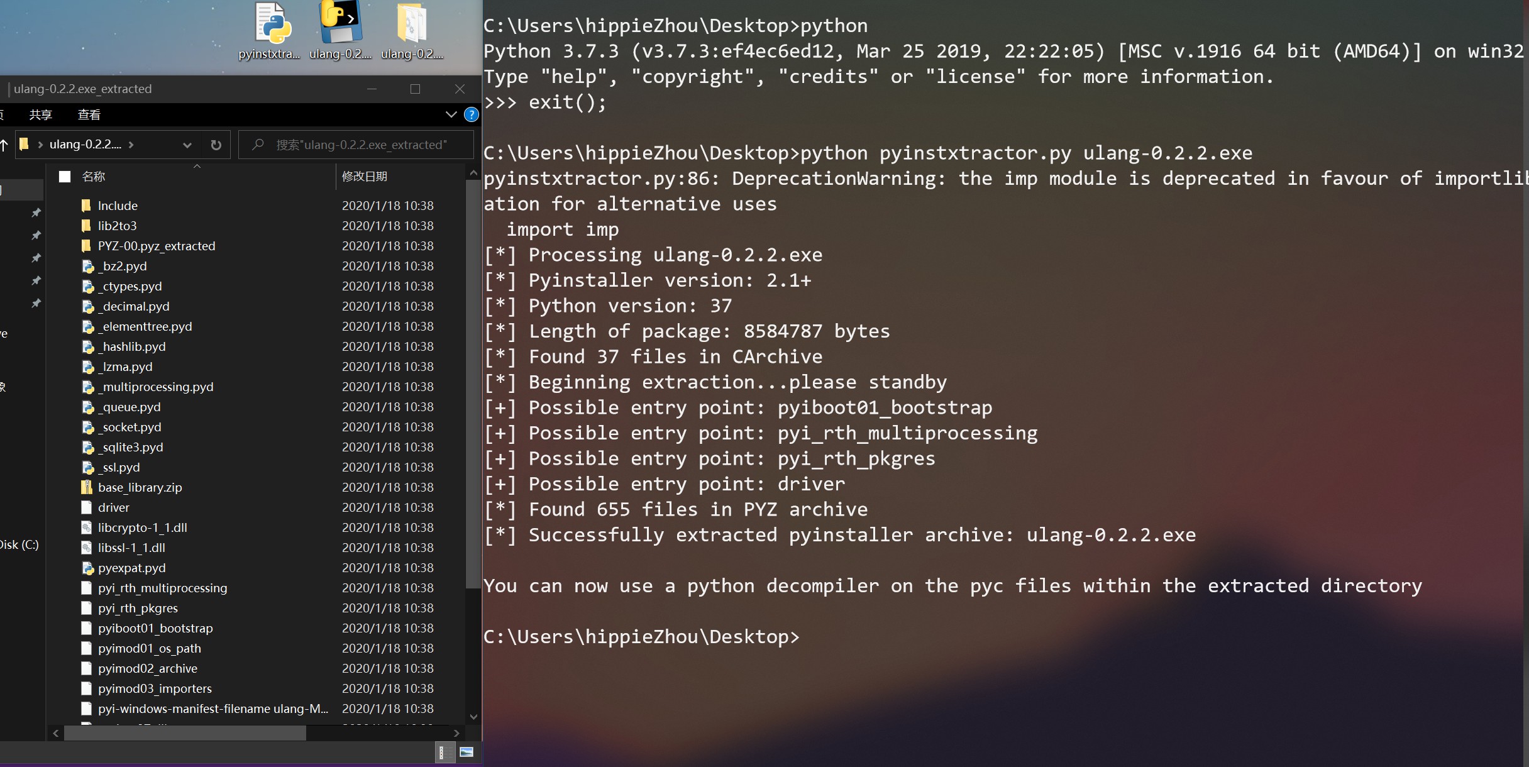Image resolution: width=1529 pixels, height=767 pixels.
Task: Go up one folder level arrow
Action: [4, 145]
